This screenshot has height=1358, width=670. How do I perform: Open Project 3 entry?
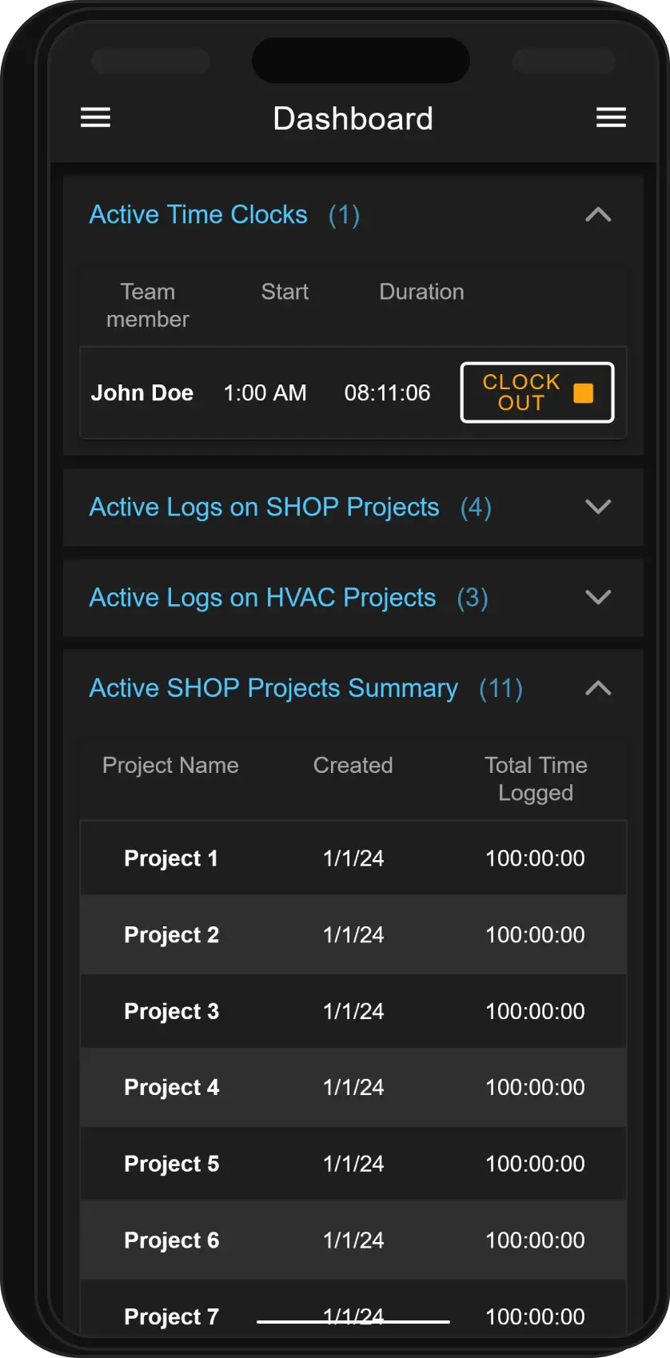click(171, 1011)
